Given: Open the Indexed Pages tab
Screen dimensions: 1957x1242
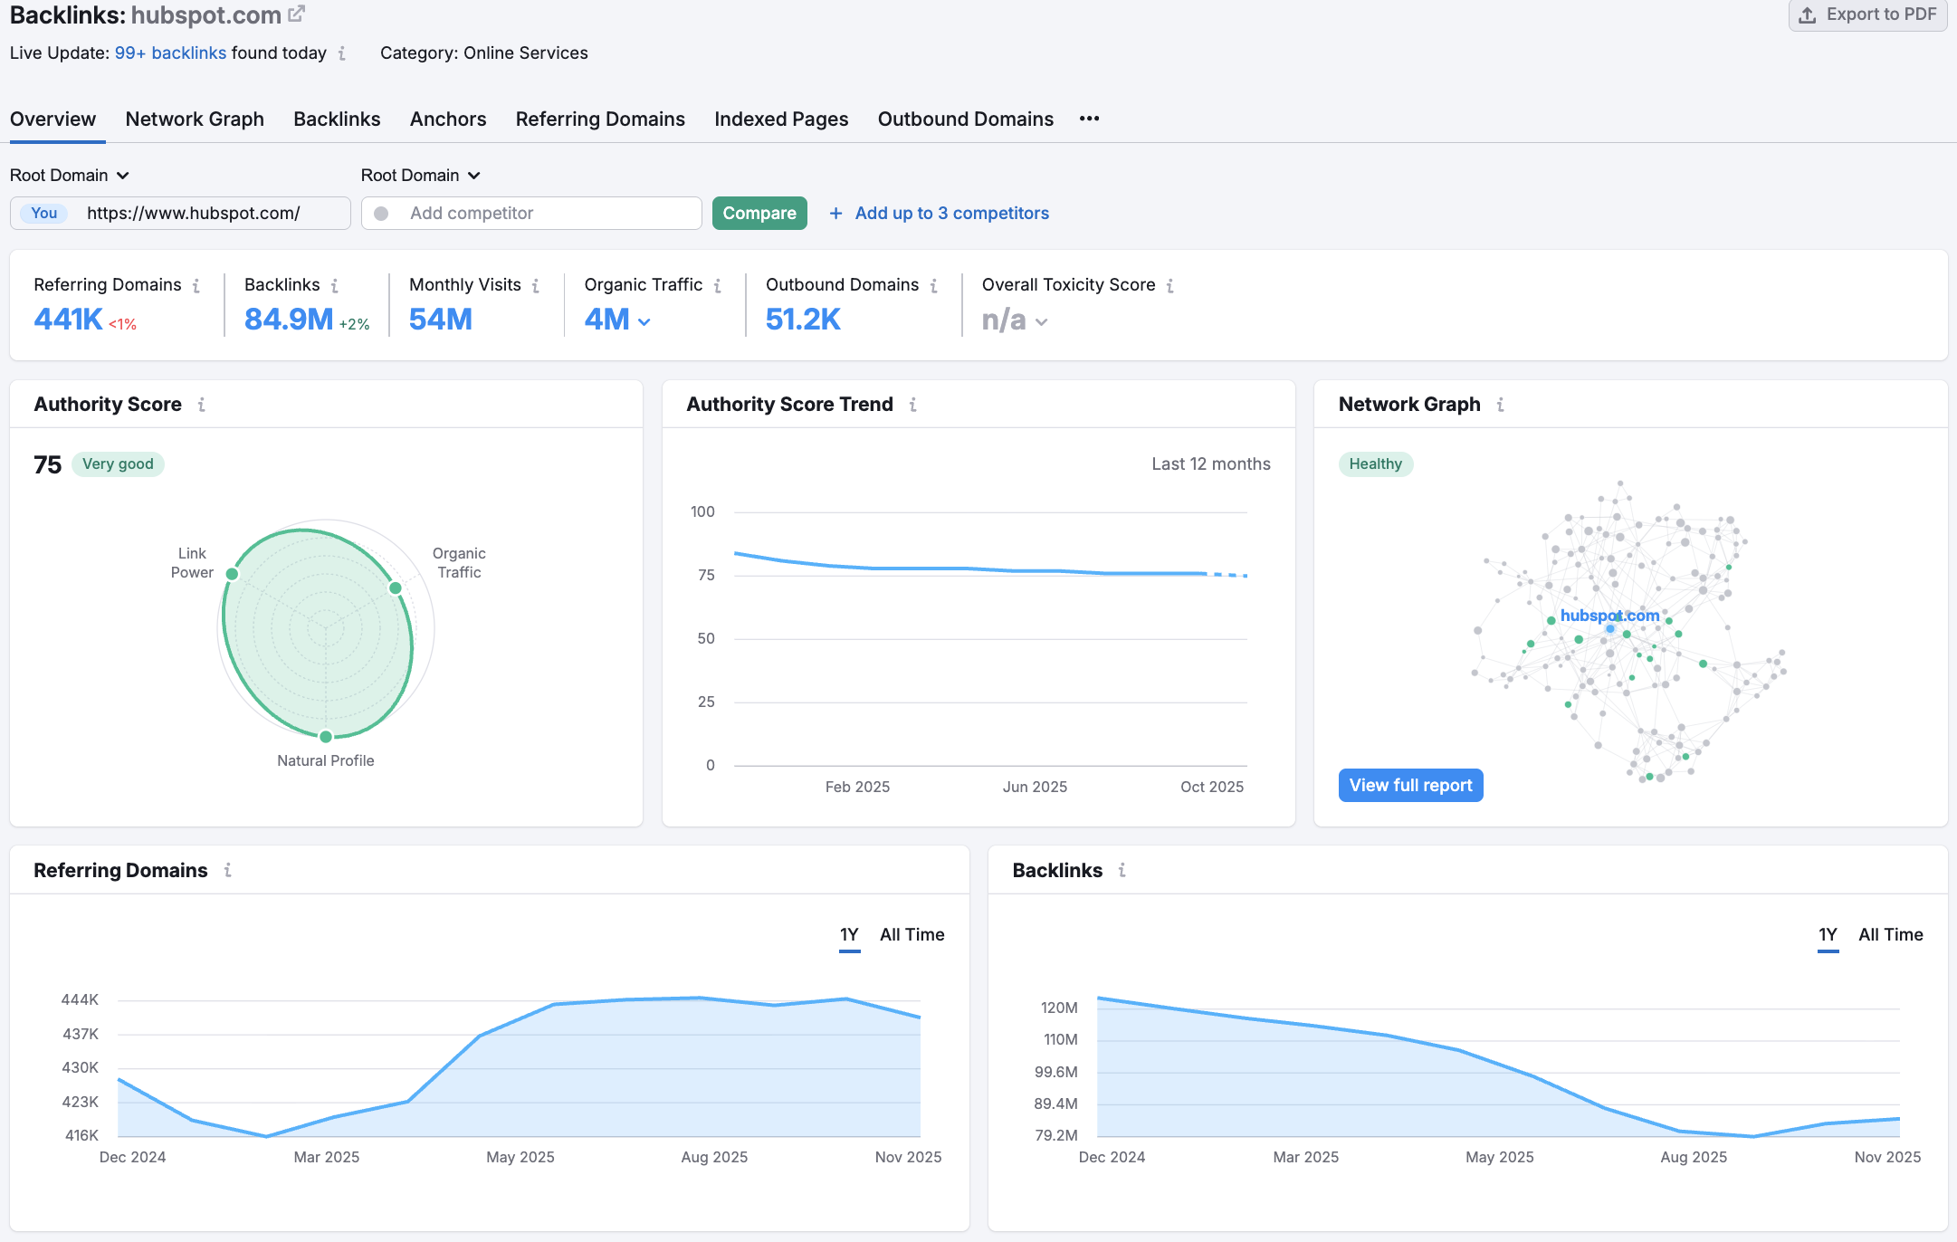Looking at the screenshot, I should [x=780, y=119].
